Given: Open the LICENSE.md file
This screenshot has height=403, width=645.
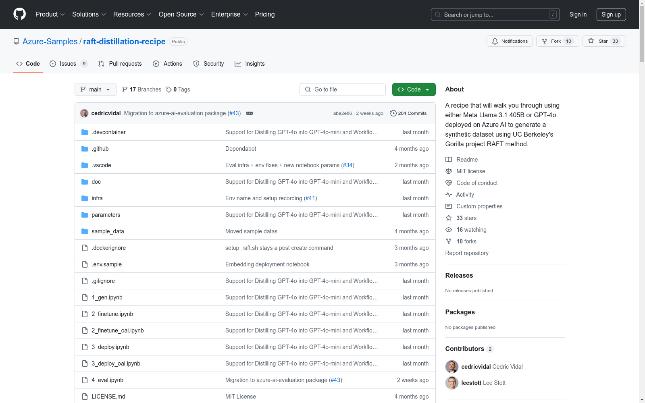Looking at the screenshot, I should 108,397.
